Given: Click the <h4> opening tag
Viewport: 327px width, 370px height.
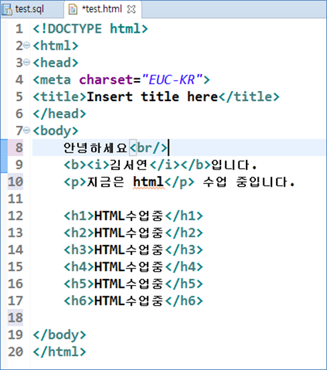Looking at the screenshot, I should click(x=79, y=267).
